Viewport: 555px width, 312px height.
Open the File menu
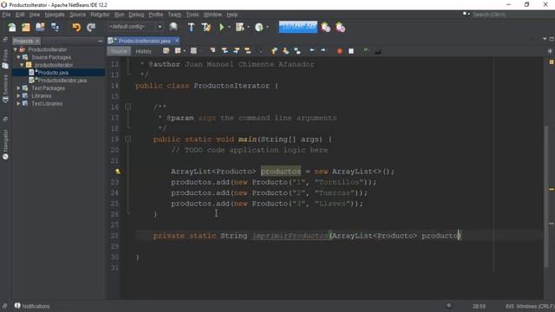[x=6, y=15]
